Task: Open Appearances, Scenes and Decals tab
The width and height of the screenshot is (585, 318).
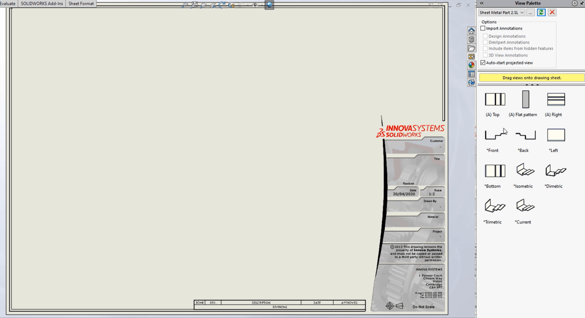Action: (x=471, y=65)
